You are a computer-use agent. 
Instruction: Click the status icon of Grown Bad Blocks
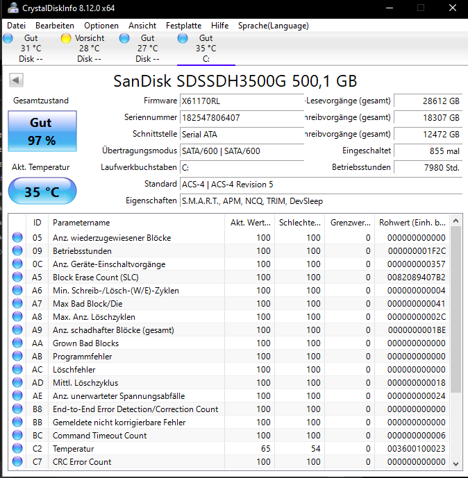17,343
